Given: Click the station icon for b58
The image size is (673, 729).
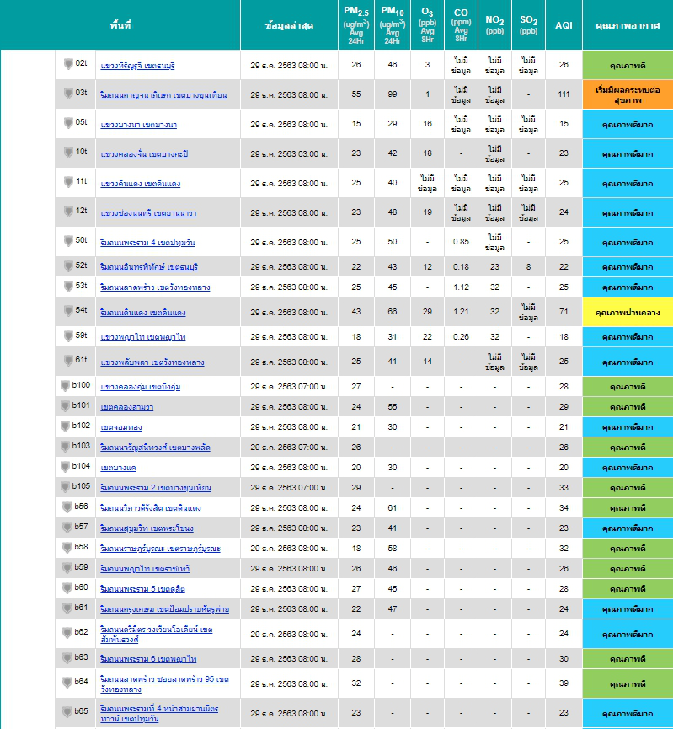Looking at the screenshot, I should [67, 548].
